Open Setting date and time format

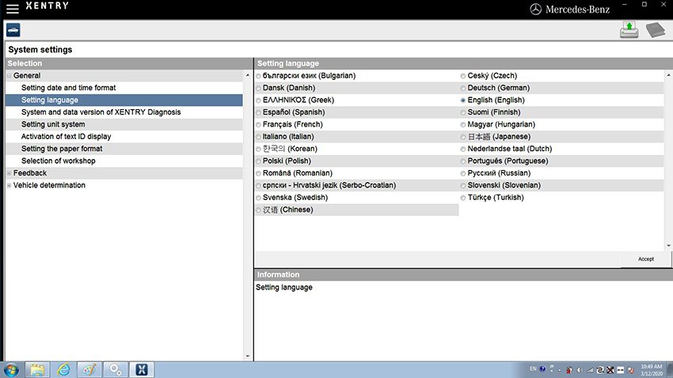(68, 88)
